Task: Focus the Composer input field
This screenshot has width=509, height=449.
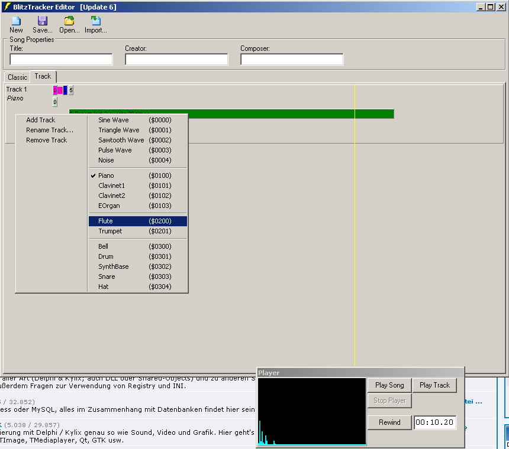Action: 292,59
